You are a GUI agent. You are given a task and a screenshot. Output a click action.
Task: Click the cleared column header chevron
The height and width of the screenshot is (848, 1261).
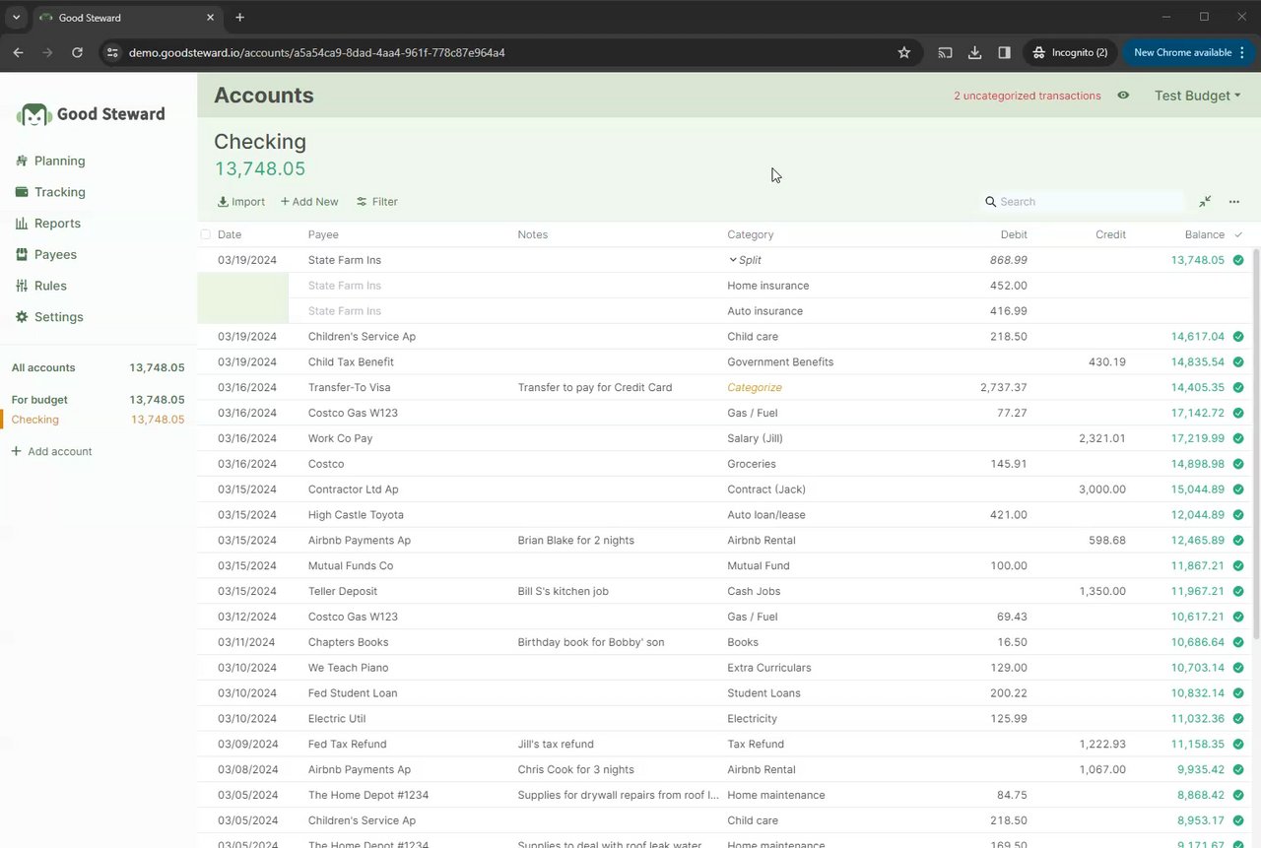[1238, 234]
